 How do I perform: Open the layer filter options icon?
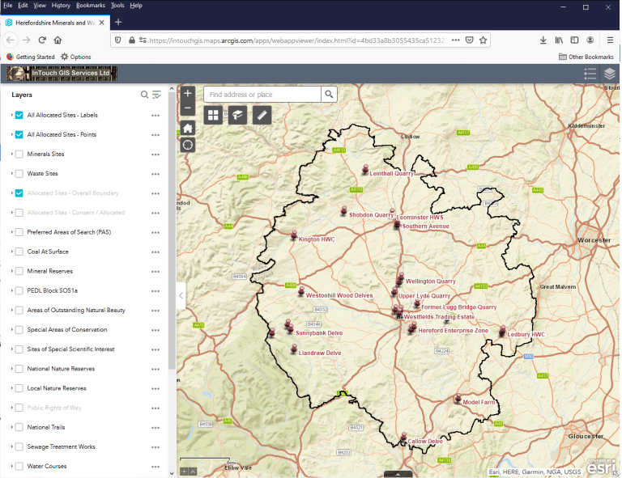click(156, 95)
